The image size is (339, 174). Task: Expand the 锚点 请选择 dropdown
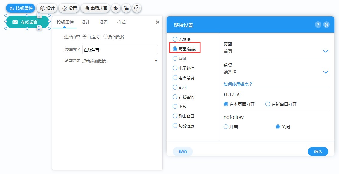pyautogui.click(x=276, y=72)
